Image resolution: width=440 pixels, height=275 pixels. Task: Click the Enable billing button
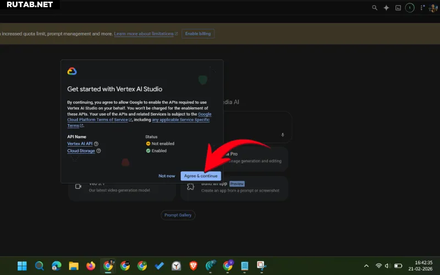198,34
